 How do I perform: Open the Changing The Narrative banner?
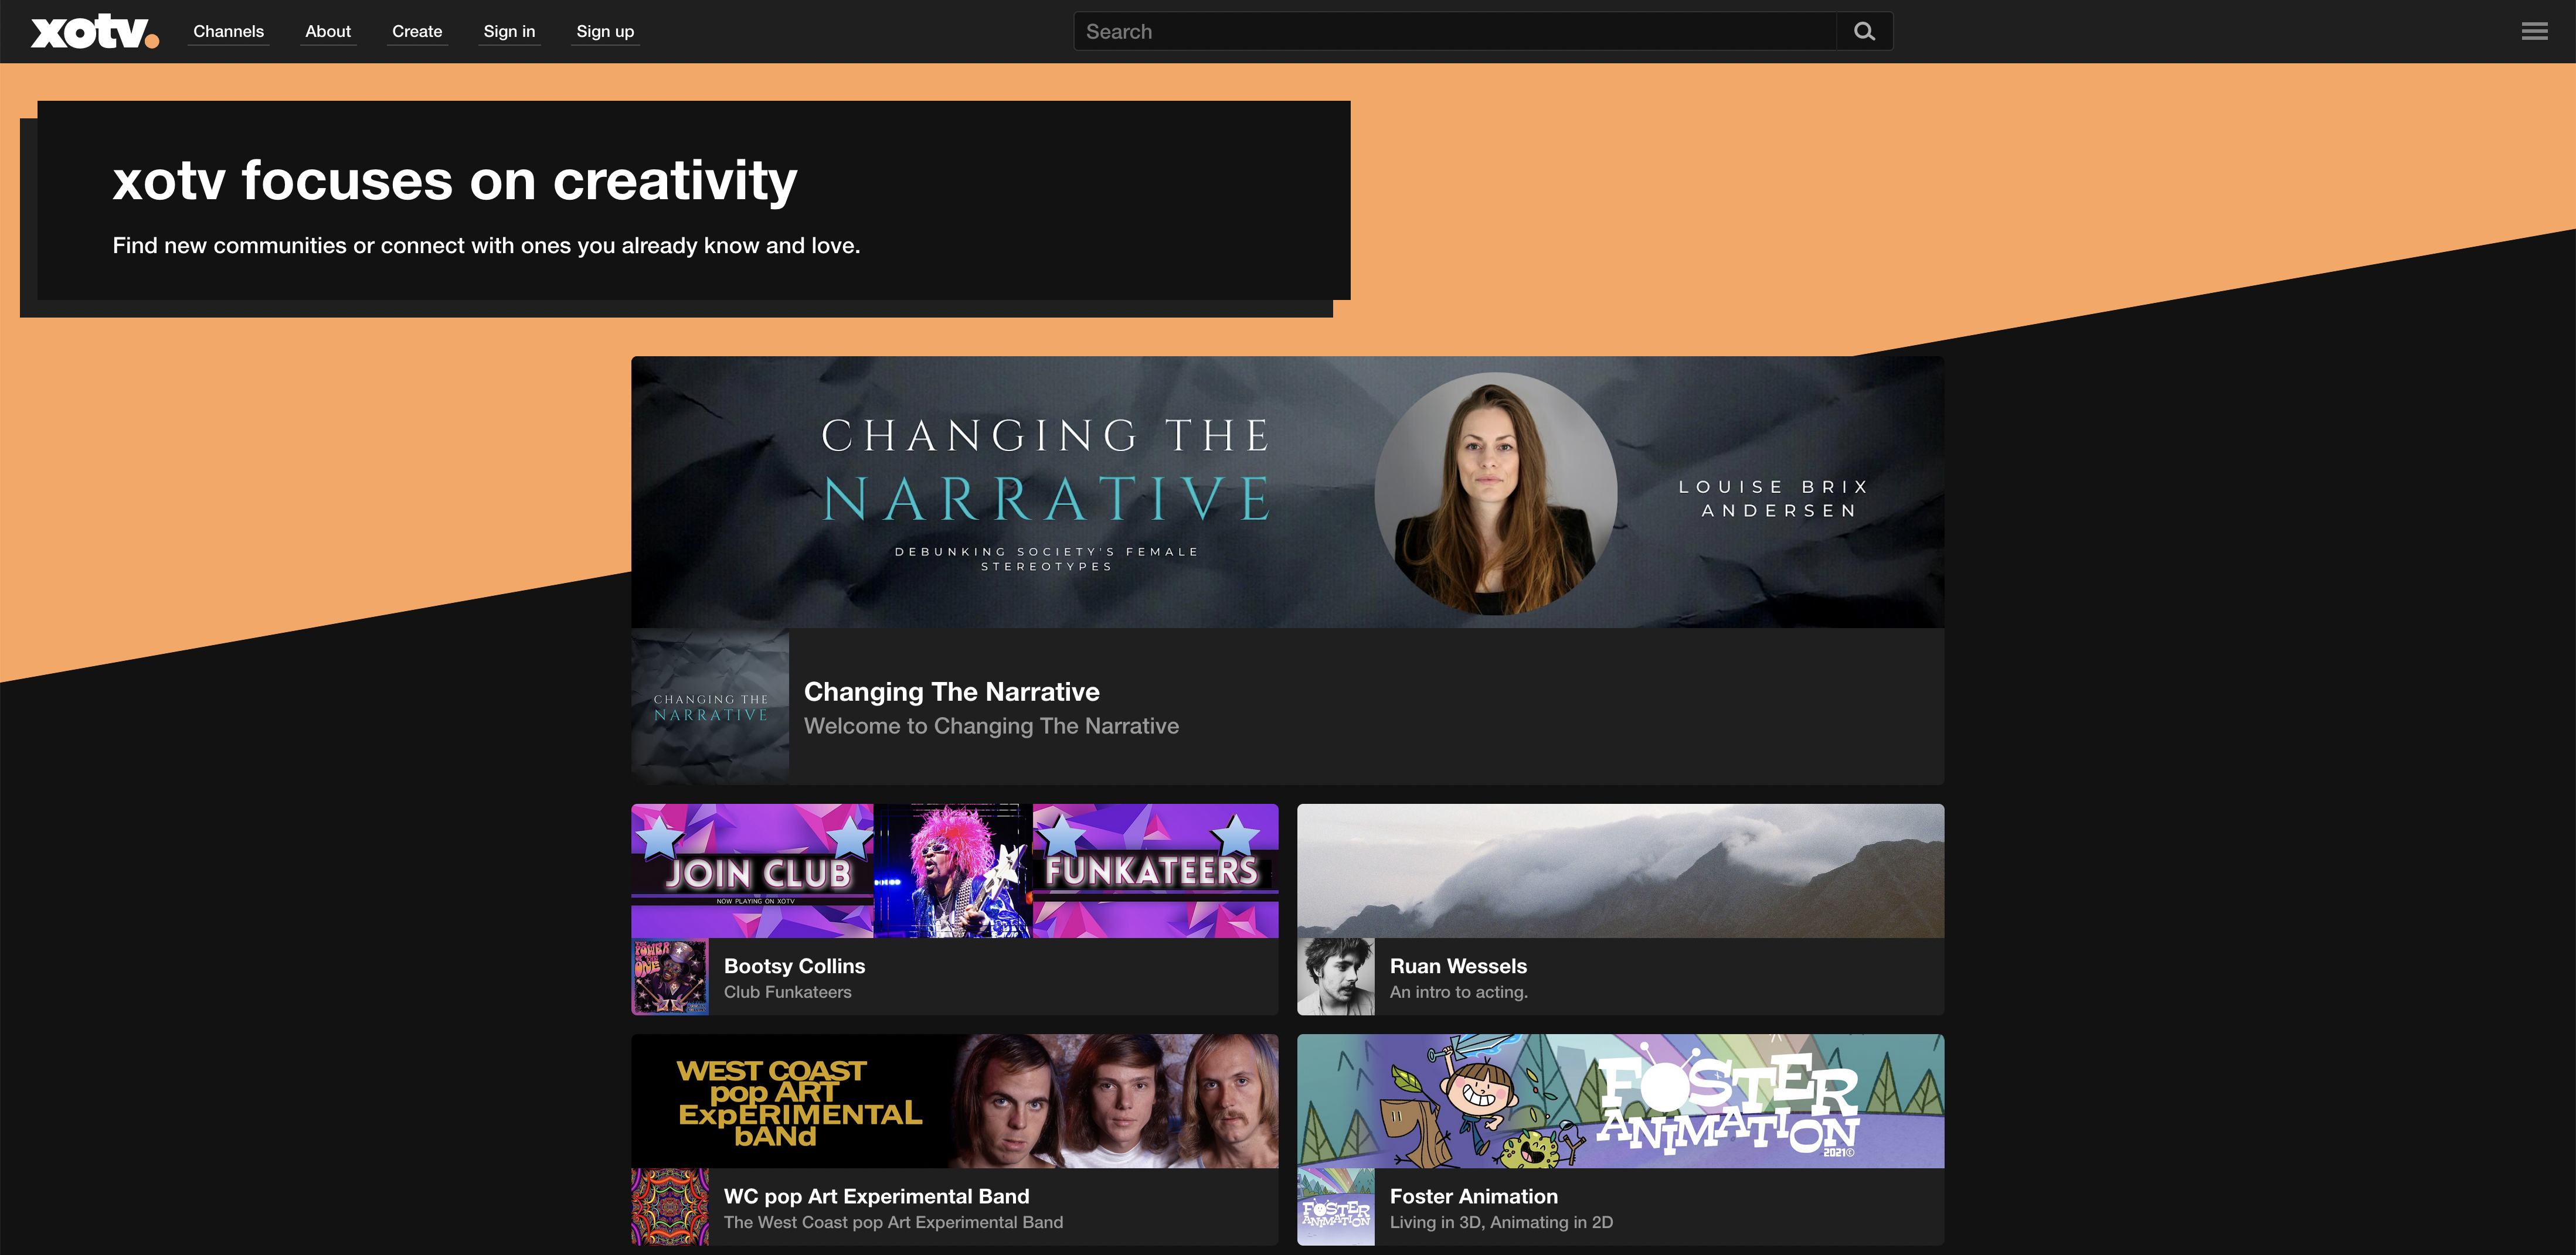click(x=1287, y=492)
